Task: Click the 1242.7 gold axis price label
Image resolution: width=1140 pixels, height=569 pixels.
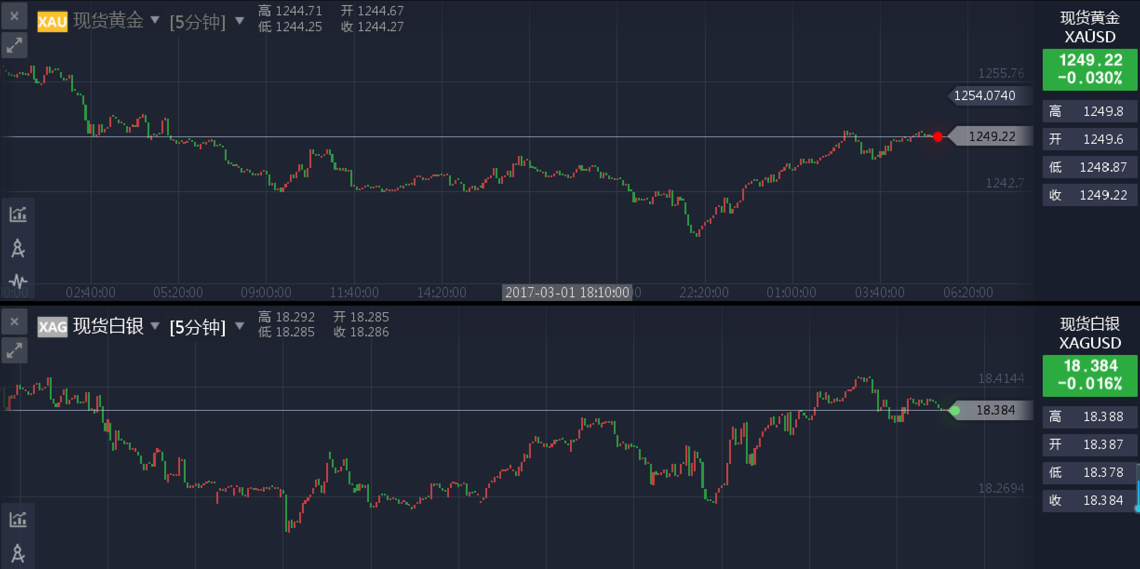Action: click(x=1005, y=183)
